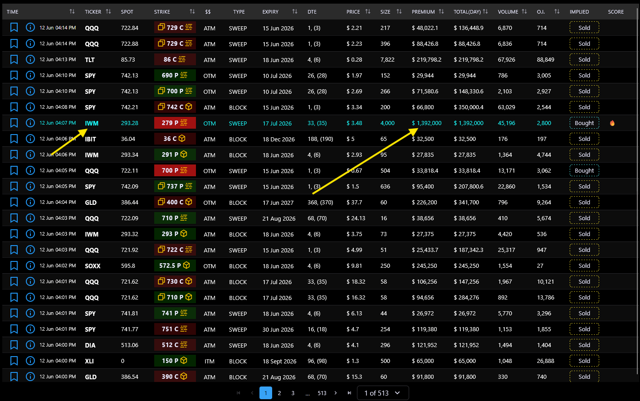Click the Sold badge on the SOXX row
This screenshot has width=640, height=401.
[x=584, y=266]
